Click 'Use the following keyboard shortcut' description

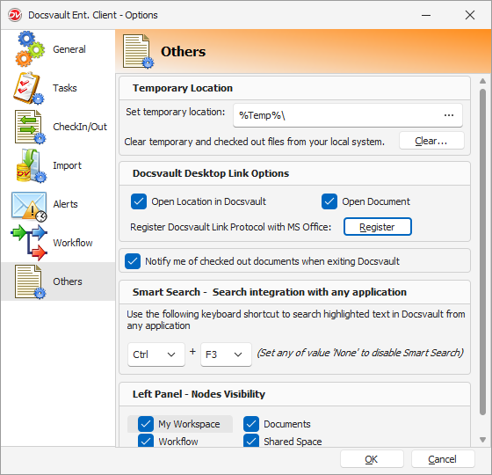(x=296, y=320)
